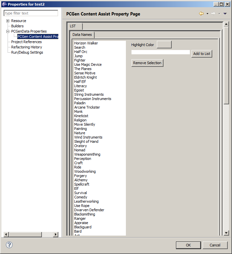Confirm with the OK button
The image size is (232, 254).
pos(188,245)
